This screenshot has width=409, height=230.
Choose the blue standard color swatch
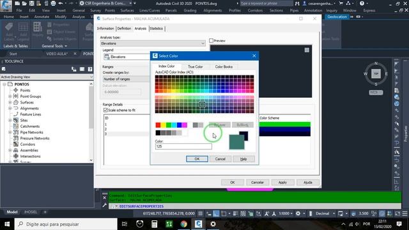[179, 125]
